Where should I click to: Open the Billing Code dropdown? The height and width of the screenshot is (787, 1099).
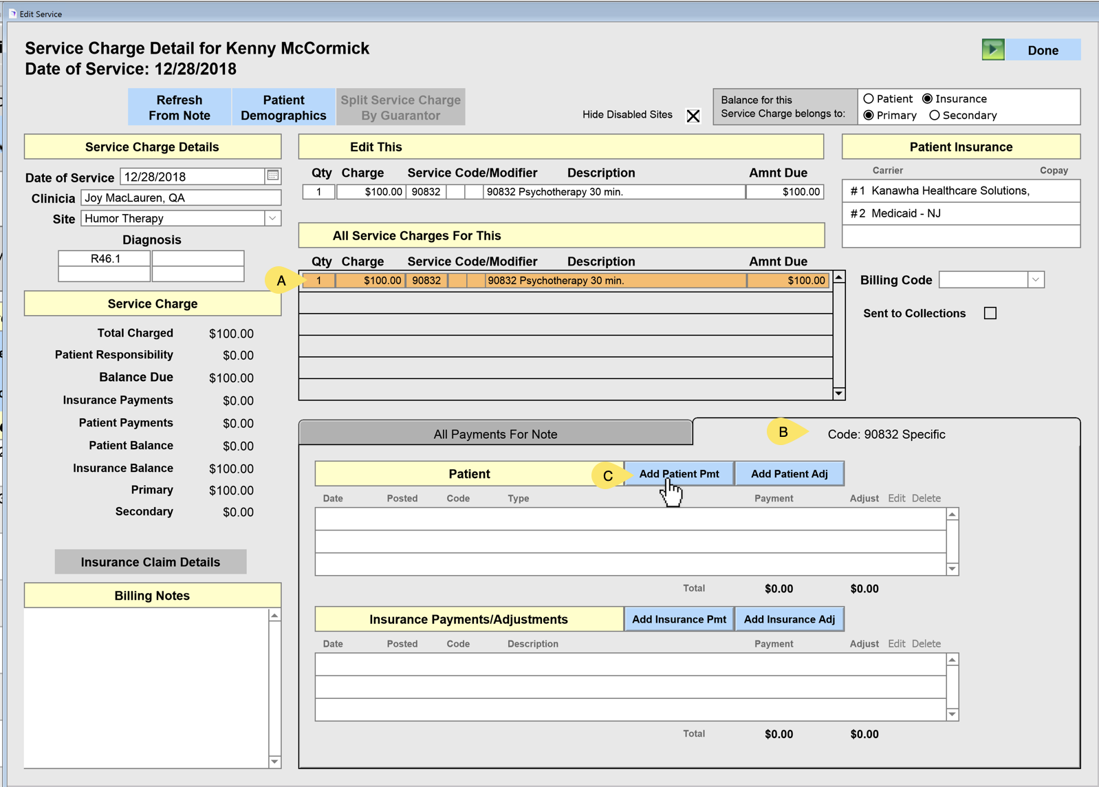1035,280
